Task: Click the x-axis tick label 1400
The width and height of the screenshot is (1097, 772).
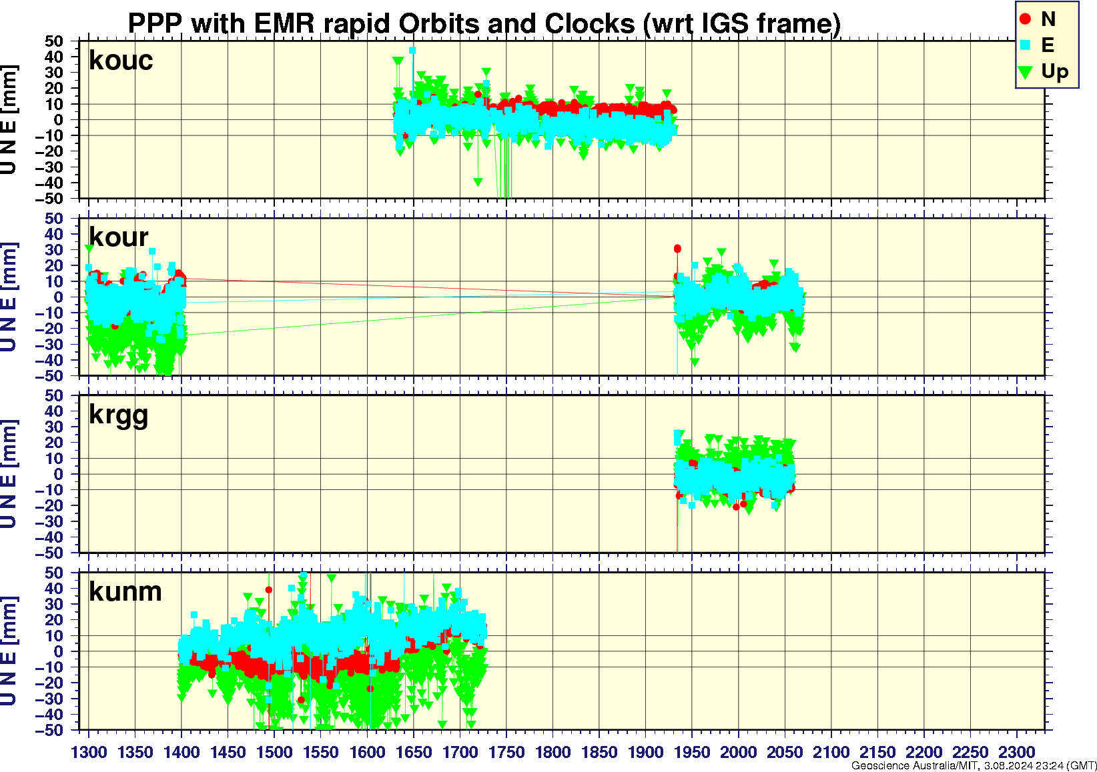Action: tap(181, 753)
